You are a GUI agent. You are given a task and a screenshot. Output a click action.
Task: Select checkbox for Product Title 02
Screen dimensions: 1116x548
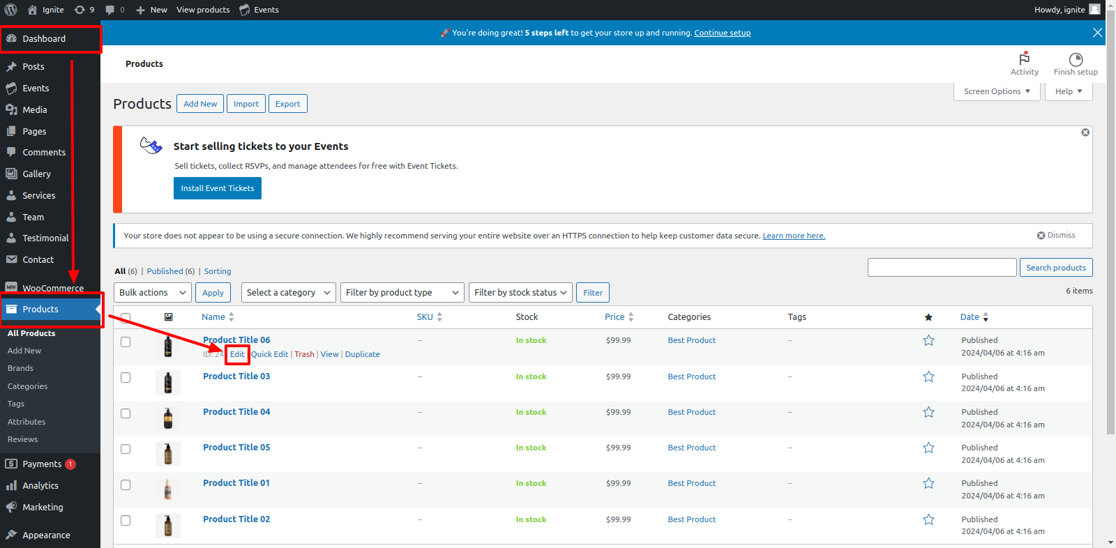[126, 520]
